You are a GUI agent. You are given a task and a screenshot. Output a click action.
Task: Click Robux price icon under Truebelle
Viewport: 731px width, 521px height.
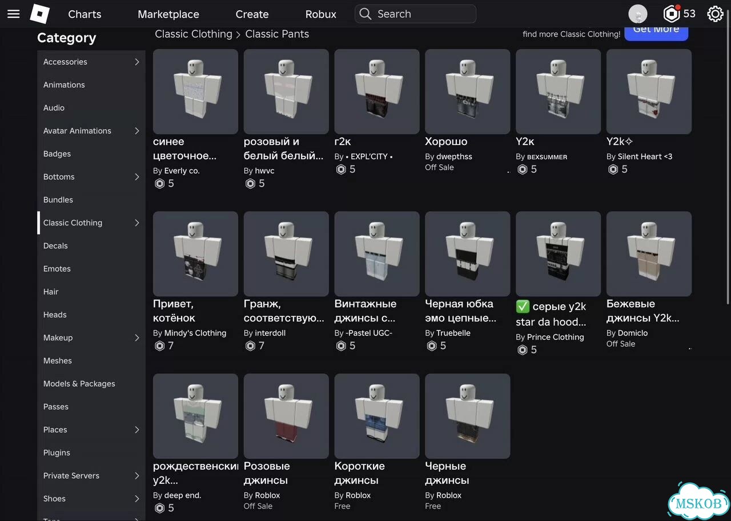pyautogui.click(x=432, y=346)
